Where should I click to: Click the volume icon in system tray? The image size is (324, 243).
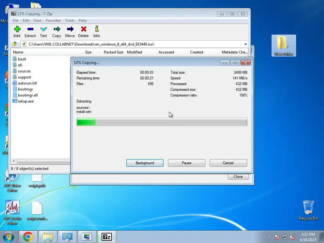click(x=292, y=237)
